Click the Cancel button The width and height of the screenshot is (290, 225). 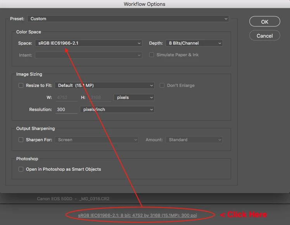(x=265, y=36)
